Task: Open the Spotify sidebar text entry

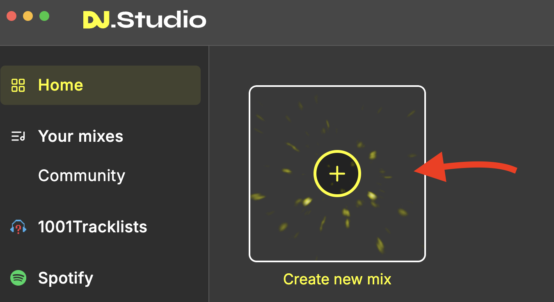Action: pyautogui.click(x=66, y=278)
